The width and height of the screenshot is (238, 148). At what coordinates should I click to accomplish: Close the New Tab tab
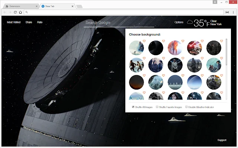(73, 6)
